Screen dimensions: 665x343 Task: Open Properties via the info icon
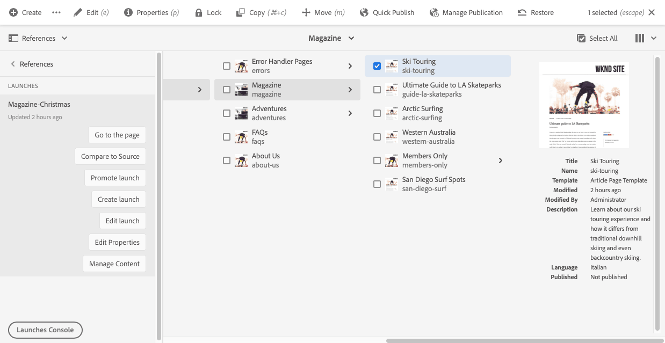(x=128, y=12)
